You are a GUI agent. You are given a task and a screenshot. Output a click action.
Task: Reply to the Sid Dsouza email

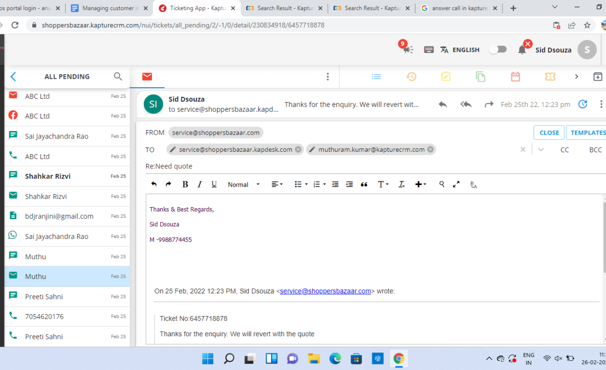[x=443, y=104]
